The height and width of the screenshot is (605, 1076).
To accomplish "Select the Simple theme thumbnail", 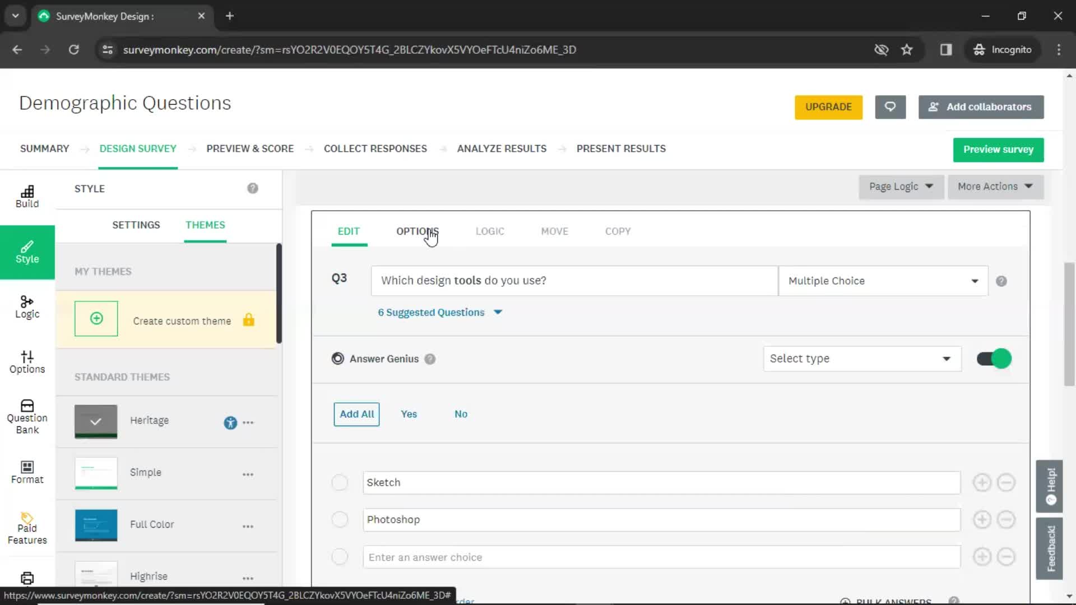I will point(96,473).
